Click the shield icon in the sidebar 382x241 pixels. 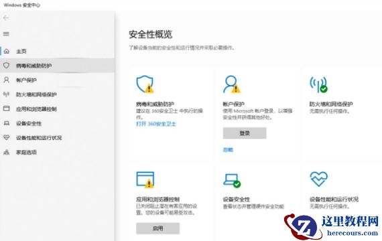[x=6, y=65]
